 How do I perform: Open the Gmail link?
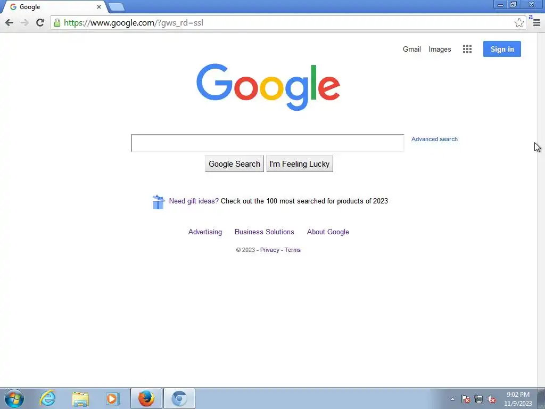click(x=411, y=49)
